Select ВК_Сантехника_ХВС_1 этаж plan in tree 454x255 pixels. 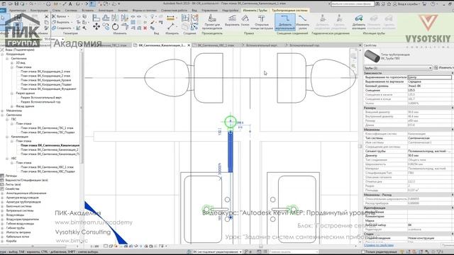pyautogui.click(x=47, y=167)
